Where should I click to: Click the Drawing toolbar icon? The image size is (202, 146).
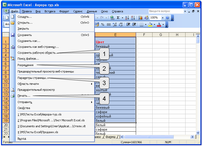pos(146,18)
